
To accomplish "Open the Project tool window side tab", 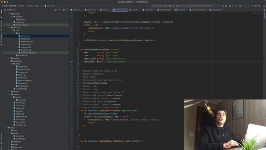I will pos(1,13).
